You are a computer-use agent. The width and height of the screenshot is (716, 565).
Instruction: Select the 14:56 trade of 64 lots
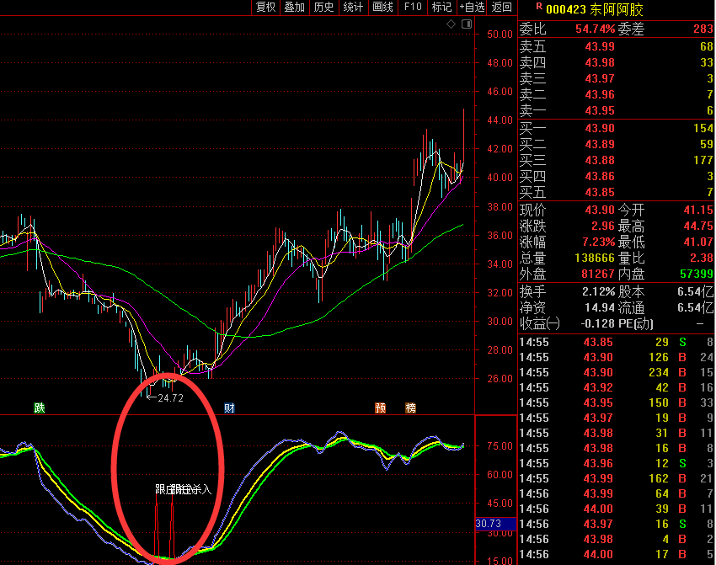617,493
